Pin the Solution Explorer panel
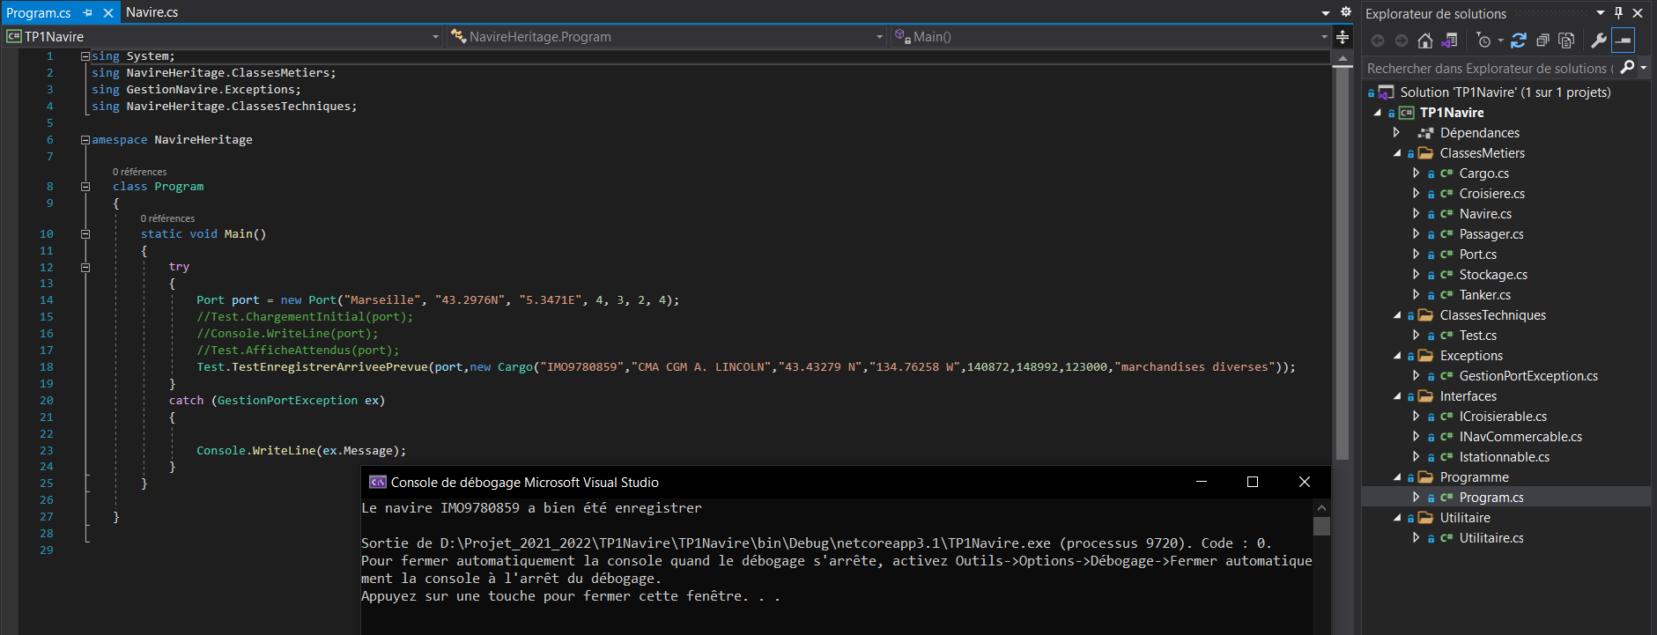 tap(1618, 13)
